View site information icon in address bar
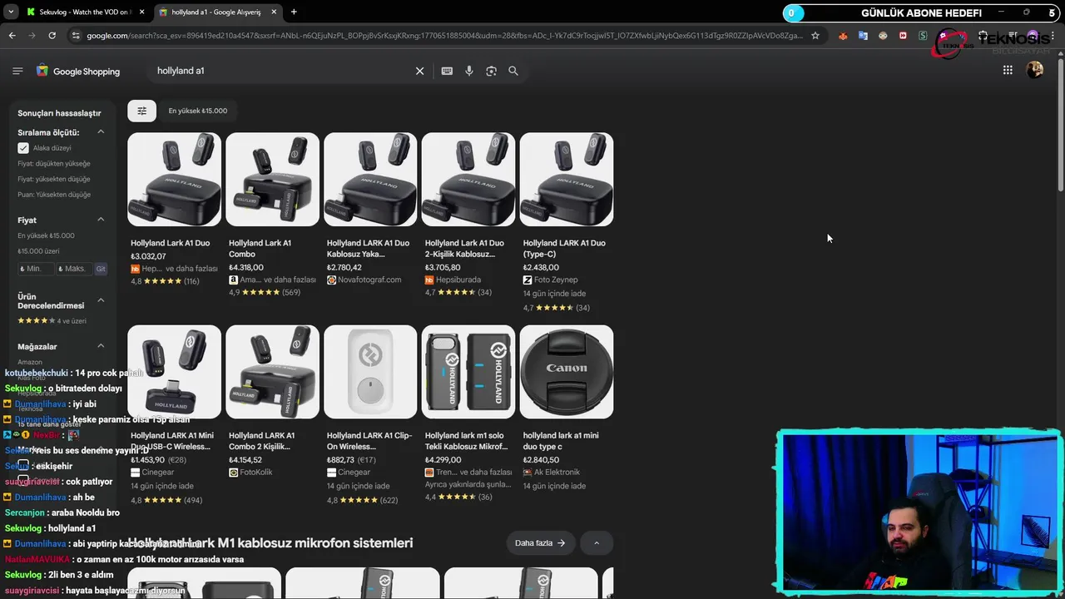1065x599 pixels. point(76,36)
